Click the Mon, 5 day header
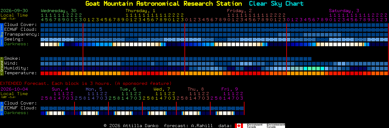 [94, 89]
